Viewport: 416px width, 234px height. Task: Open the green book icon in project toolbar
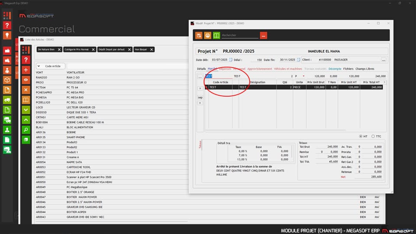(216, 35)
